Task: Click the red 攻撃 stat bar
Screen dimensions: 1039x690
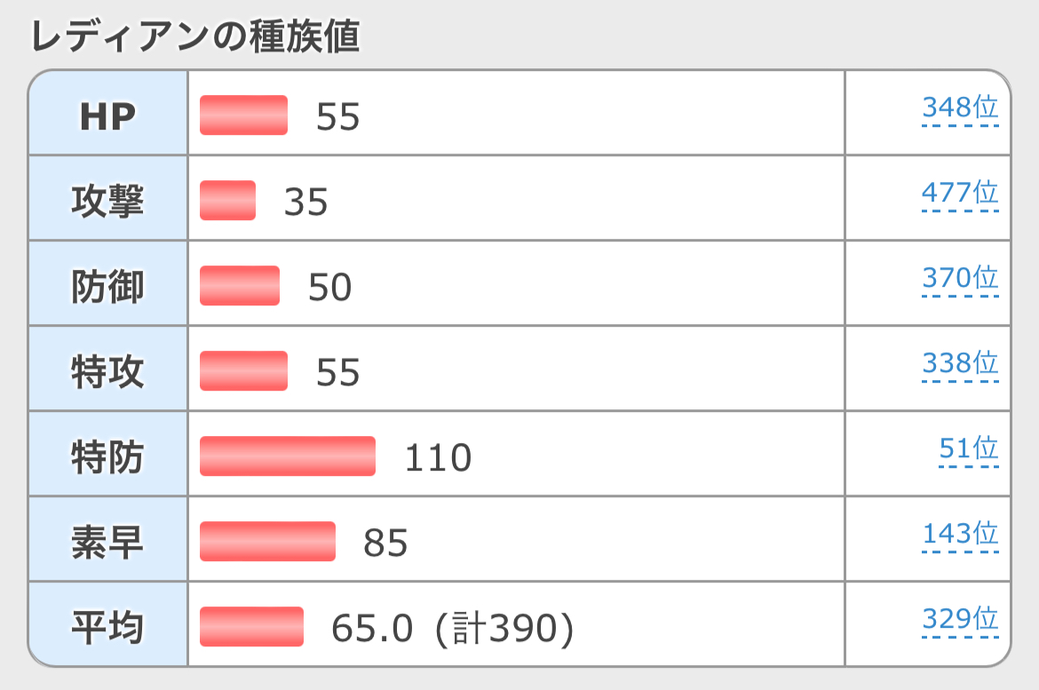Action: tap(227, 201)
